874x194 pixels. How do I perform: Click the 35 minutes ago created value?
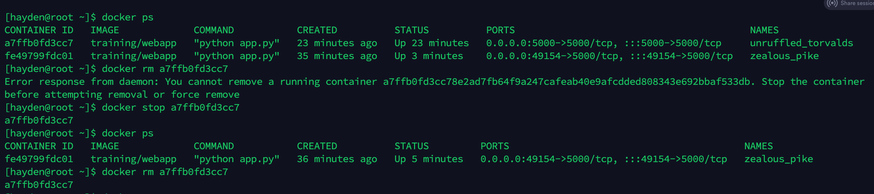coord(337,56)
